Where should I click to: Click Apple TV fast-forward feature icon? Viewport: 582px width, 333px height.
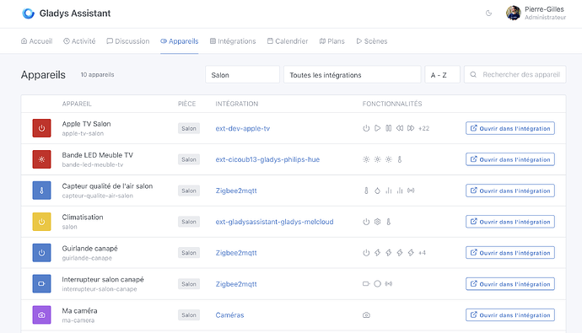click(411, 128)
